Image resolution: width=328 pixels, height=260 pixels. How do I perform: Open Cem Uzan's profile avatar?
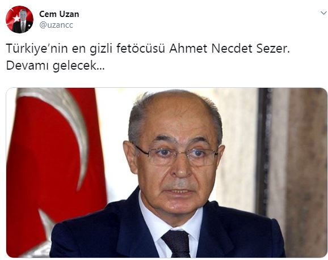tap(19, 19)
